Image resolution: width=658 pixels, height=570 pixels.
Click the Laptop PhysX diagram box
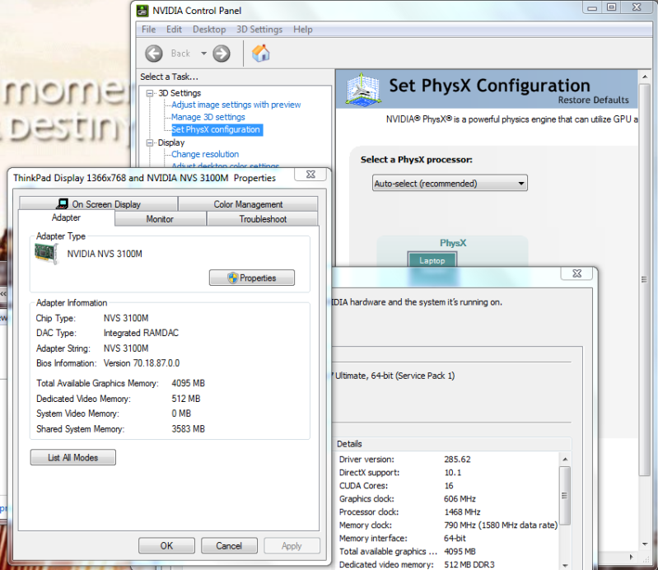pyautogui.click(x=432, y=260)
